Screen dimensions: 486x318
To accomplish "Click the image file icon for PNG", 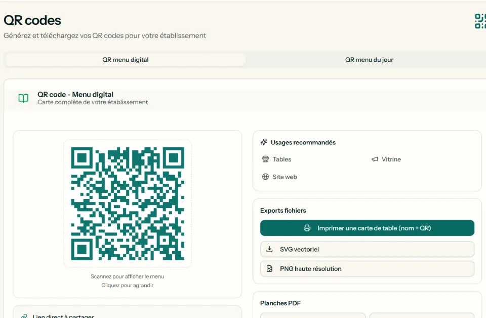I will 270,269.
